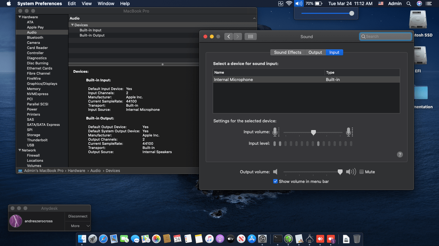Collapse the Network section in sidebar
Screen dimensions: 439x246
point(20,150)
